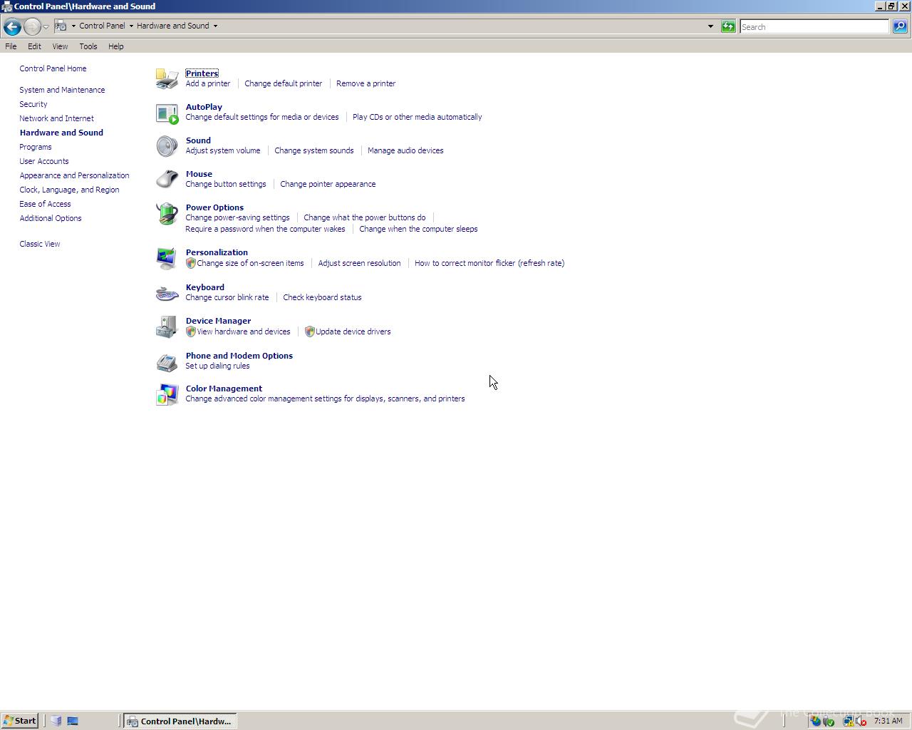Open the Color Management icon
Screen dimensions: 912x730
click(x=167, y=394)
